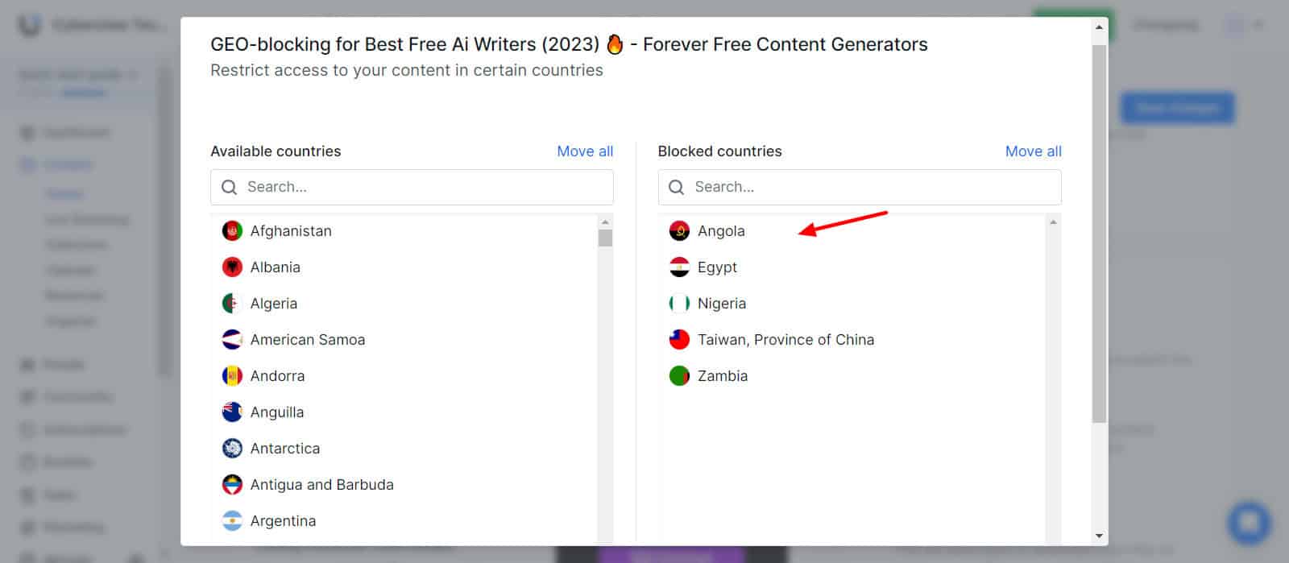
Task: Click the Taiwan flag icon
Action: pos(679,340)
